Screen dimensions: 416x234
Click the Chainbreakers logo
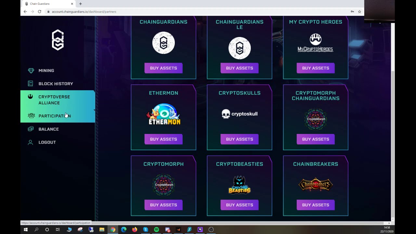[x=316, y=185]
